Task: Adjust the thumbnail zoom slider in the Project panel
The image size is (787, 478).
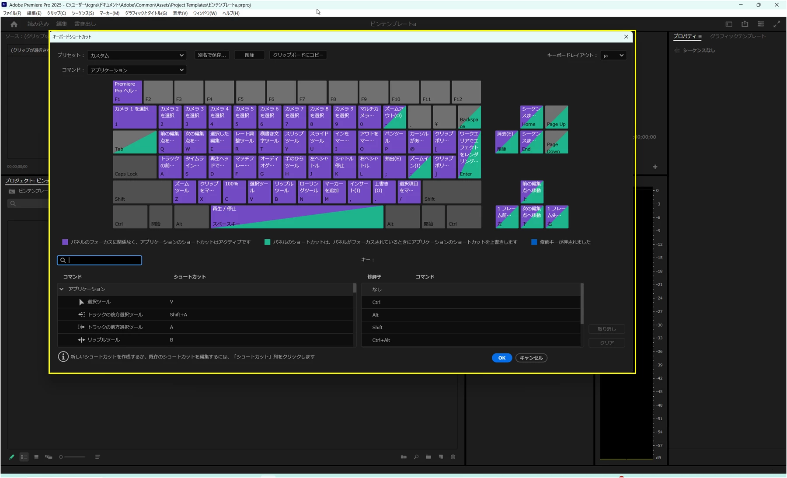Action: coord(72,457)
